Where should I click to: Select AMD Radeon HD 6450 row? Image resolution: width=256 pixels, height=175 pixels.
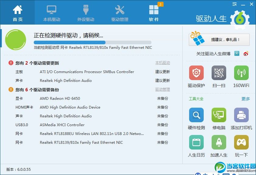[x=92, y=99]
